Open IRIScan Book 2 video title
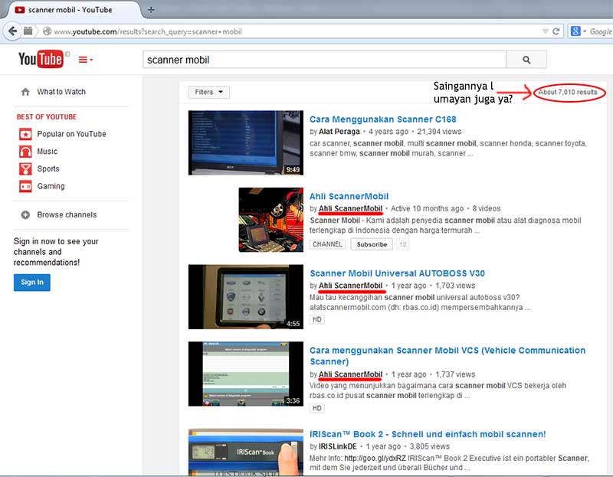 point(428,434)
